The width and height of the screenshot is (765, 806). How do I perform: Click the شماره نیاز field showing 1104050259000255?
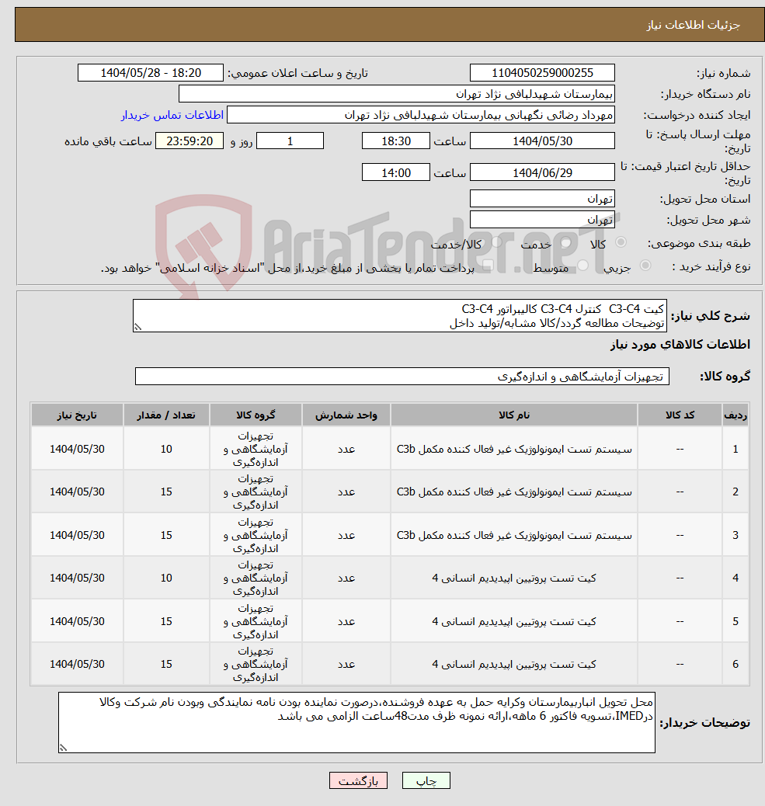[542, 72]
